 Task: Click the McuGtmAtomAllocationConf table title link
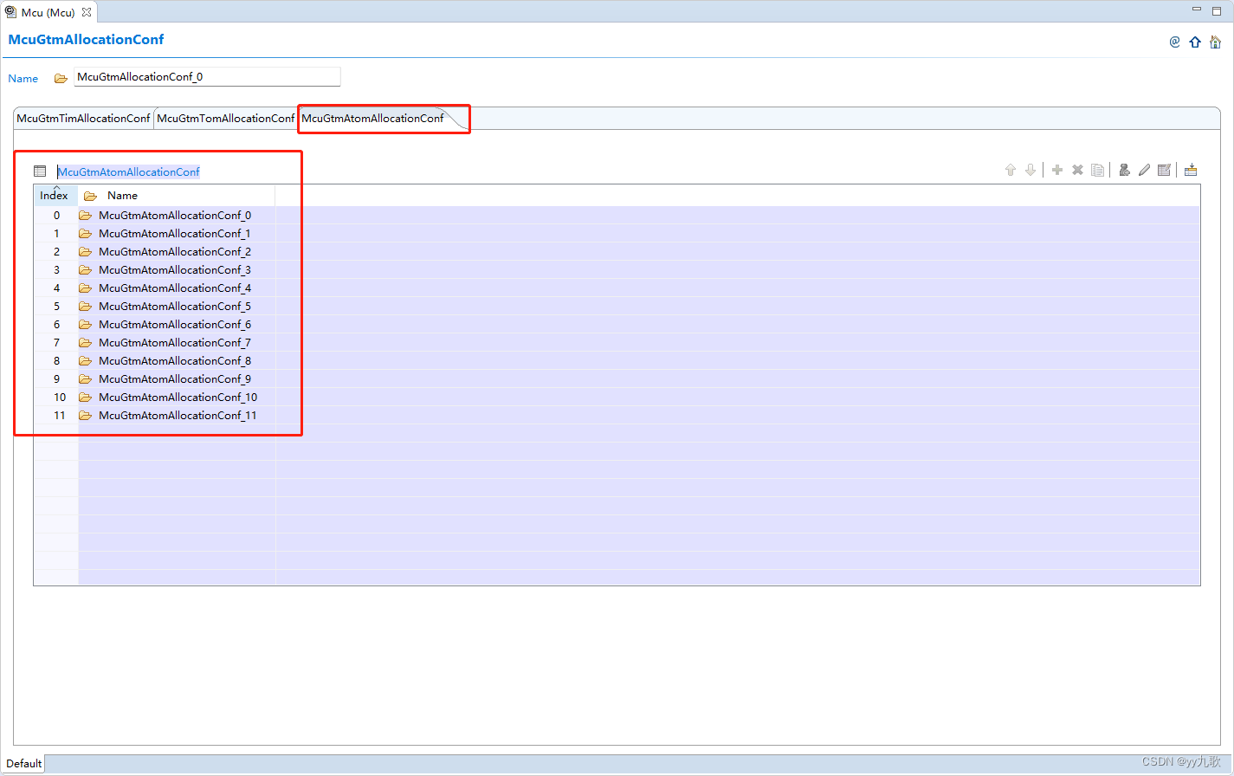pos(128,171)
